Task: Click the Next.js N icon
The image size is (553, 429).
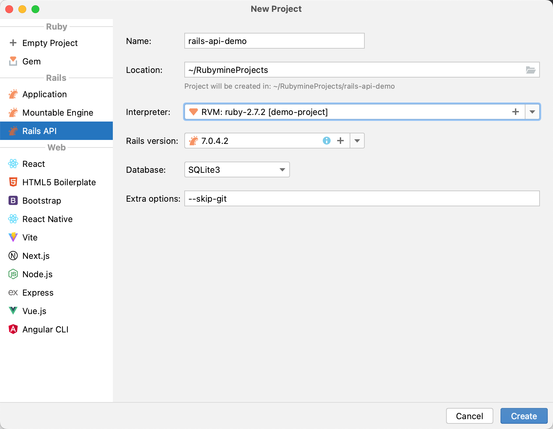Action: tap(13, 256)
